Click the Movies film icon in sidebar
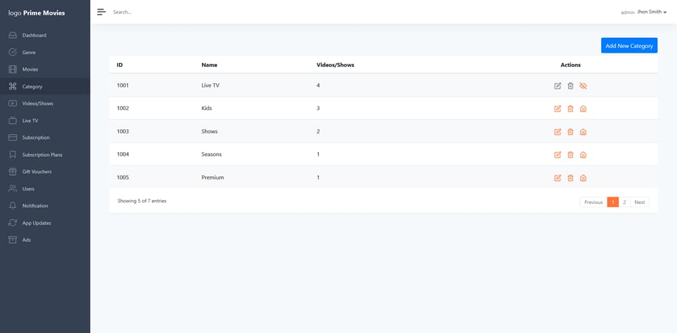 12,70
